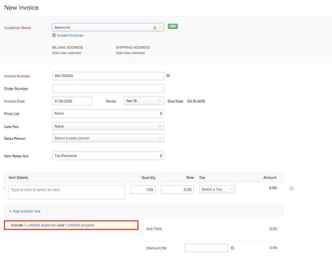Add new billing address
Screen dimensions: 332x259
point(67,53)
